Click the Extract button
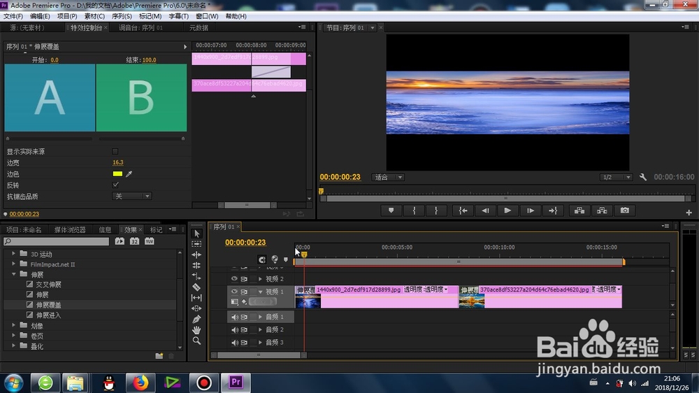699x393 pixels. (x=602, y=210)
